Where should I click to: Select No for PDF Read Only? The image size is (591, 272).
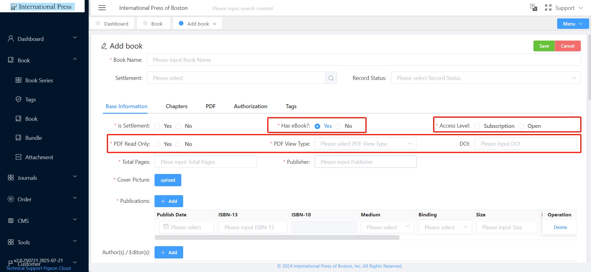click(x=178, y=144)
